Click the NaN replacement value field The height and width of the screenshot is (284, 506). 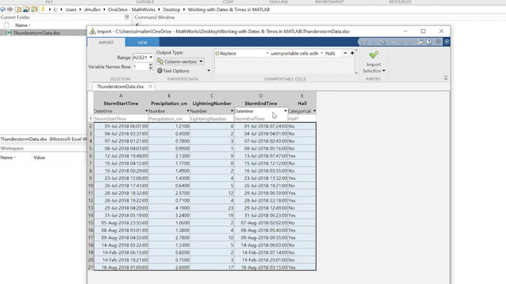[331, 53]
